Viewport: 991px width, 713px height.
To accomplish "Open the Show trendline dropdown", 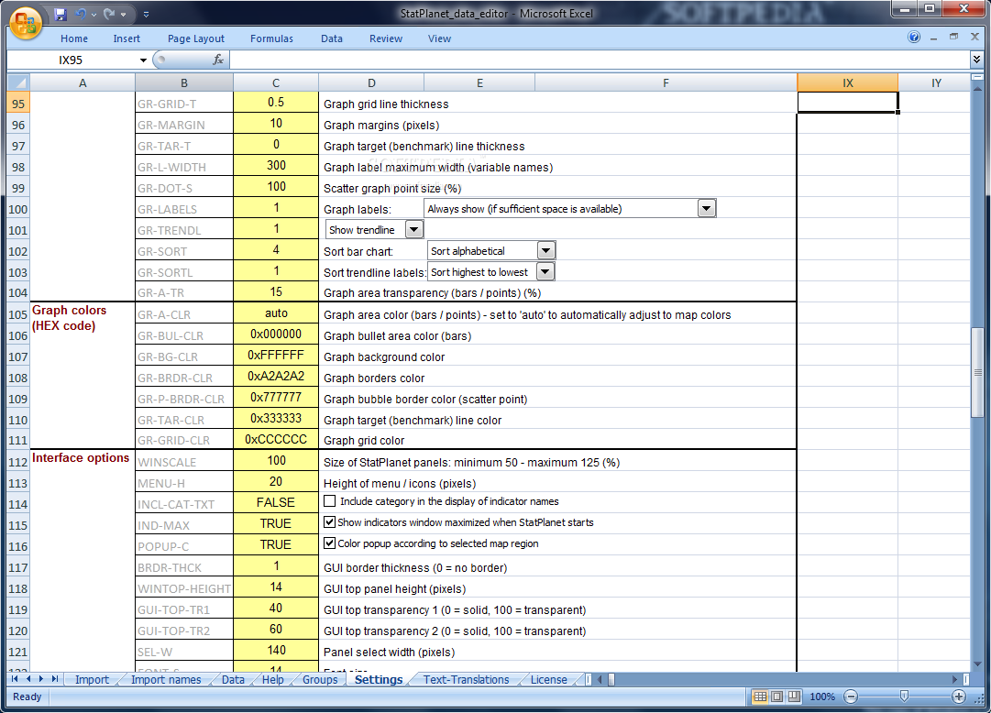I will coord(414,229).
